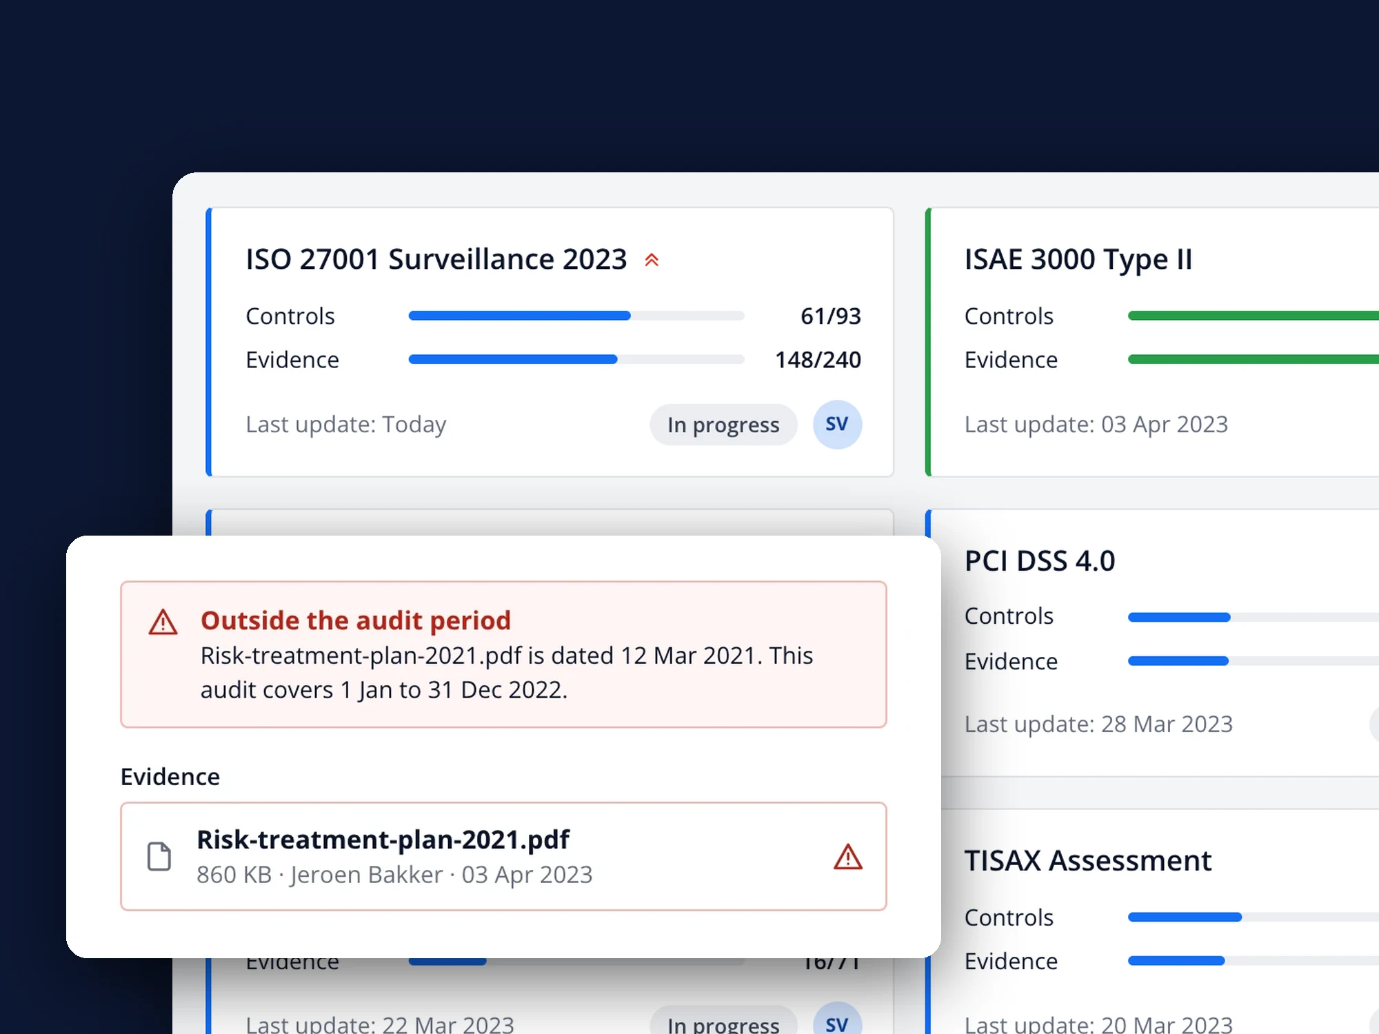The image size is (1379, 1034).
Task: Open the TISAX Assessment audit card
Action: [1087, 860]
